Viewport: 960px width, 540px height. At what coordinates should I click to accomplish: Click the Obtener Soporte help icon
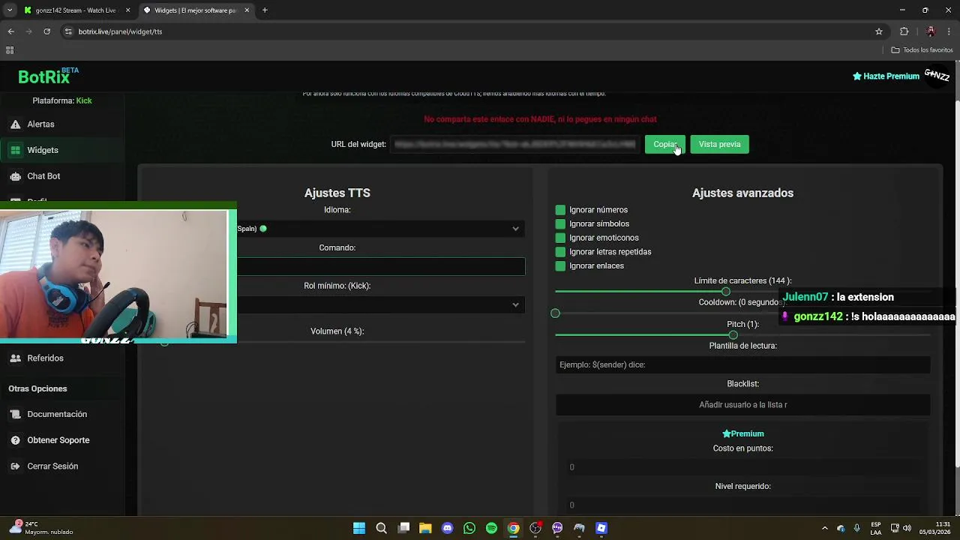tap(15, 440)
